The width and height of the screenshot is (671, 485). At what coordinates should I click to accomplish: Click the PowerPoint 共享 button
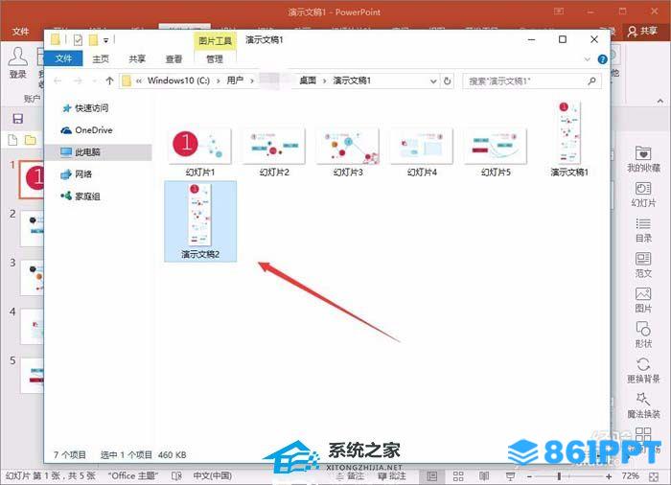coord(642,31)
